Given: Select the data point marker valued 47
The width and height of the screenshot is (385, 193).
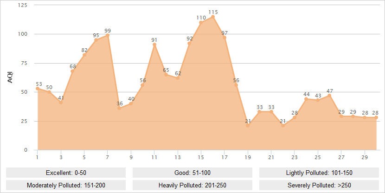Looking at the screenshot, I should [329, 96].
